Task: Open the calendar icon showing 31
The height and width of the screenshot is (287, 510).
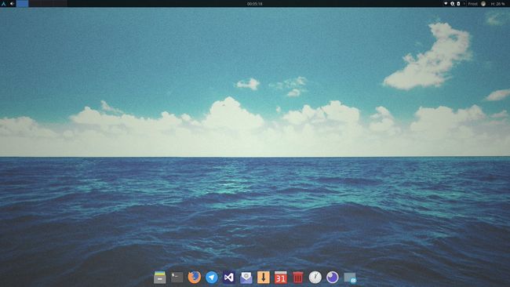Action: click(x=281, y=278)
